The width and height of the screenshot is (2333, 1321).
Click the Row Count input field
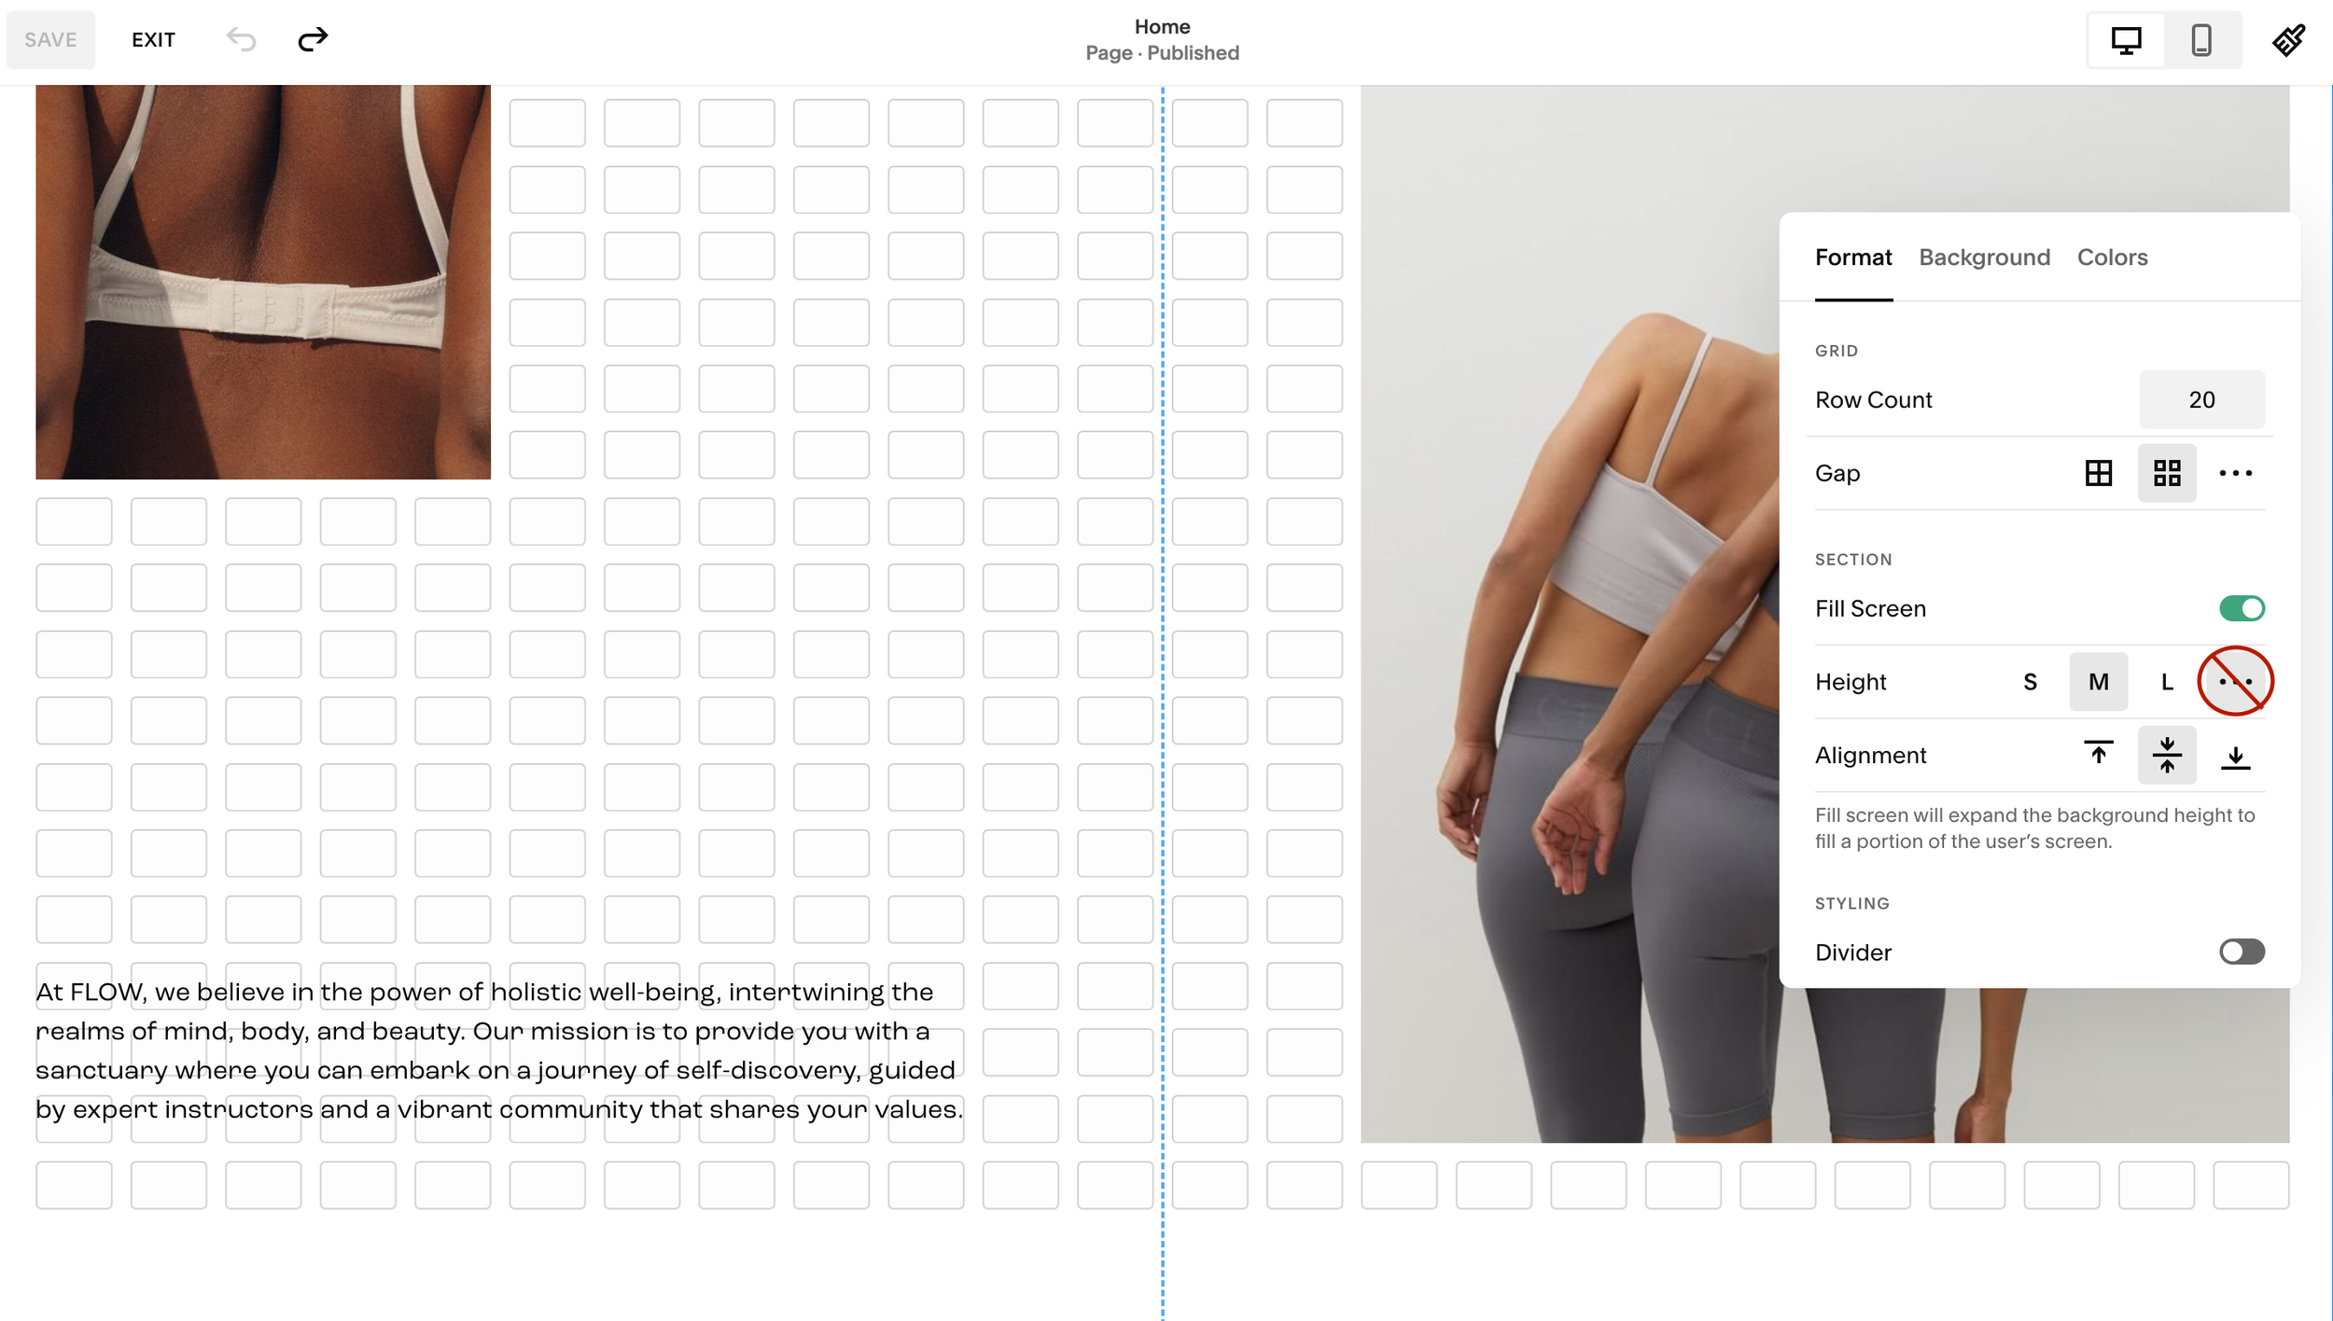tap(2201, 399)
